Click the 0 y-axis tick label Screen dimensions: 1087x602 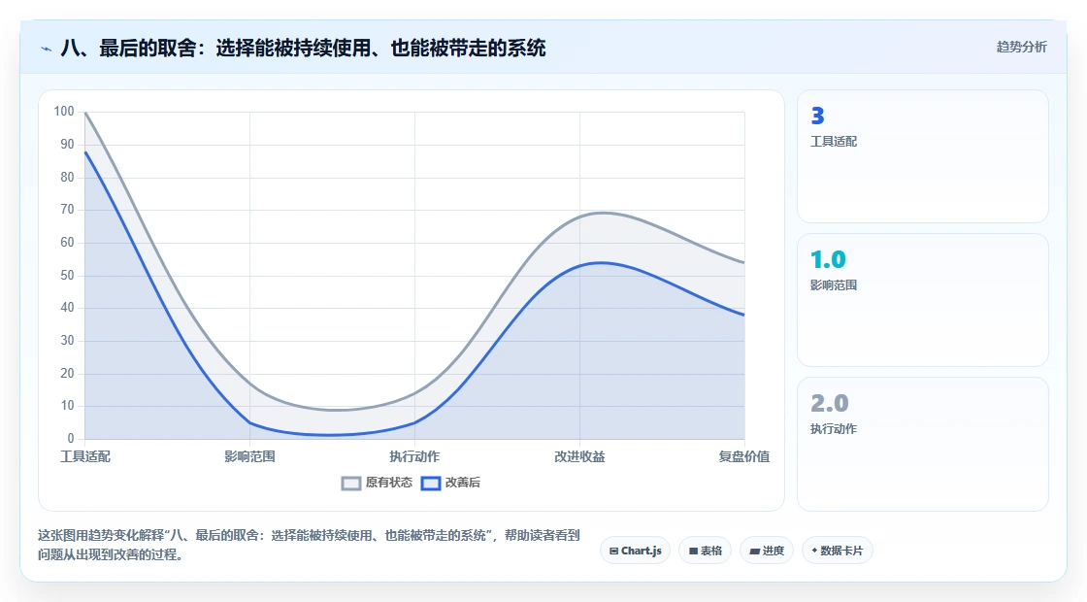pyautogui.click(x=71, y=438)
